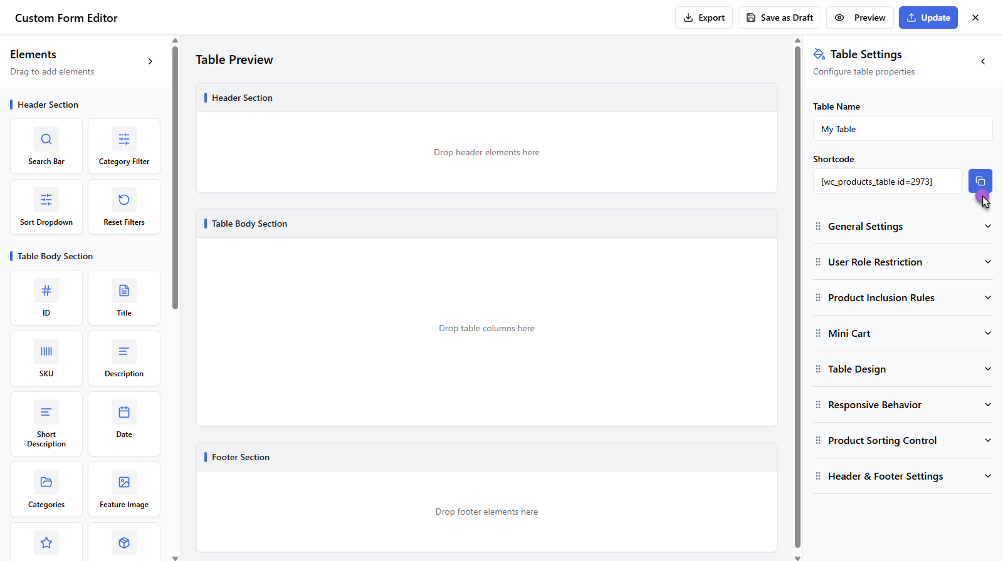Image resolution: width=1003 pixels, height=561 pixels.
Task: Collapse the Table Settings panel
Action: coord(983,61)
